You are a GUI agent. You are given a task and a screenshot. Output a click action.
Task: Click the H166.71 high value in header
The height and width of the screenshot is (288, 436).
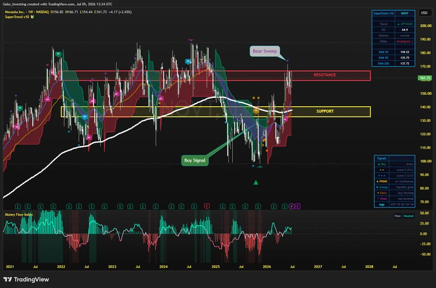coord(72,12)
